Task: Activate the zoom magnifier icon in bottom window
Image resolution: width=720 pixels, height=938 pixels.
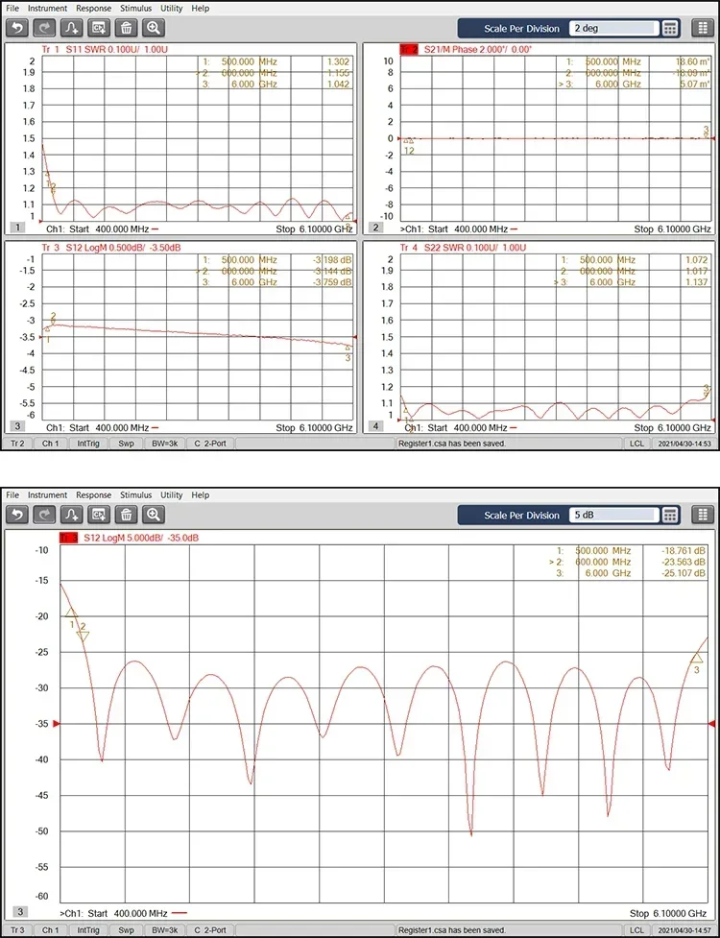Action: click(154, 515)
